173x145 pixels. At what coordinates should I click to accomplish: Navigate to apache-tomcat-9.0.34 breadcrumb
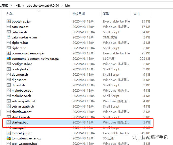43,5
